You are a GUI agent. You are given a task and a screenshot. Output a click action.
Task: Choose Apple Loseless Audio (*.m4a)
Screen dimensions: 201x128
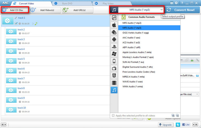point(149,52)
